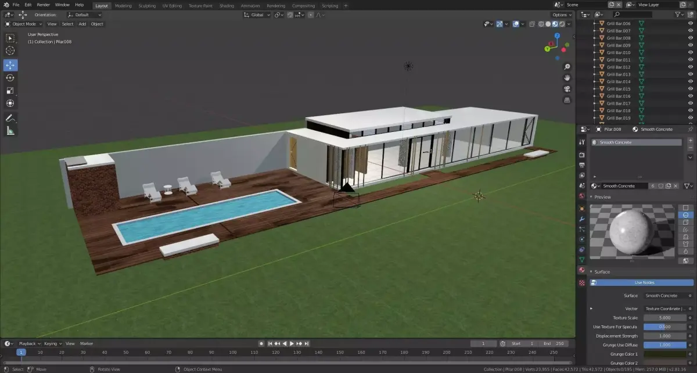
Task: Open the Object Data properties tab
Action: (x=581, y=259)
